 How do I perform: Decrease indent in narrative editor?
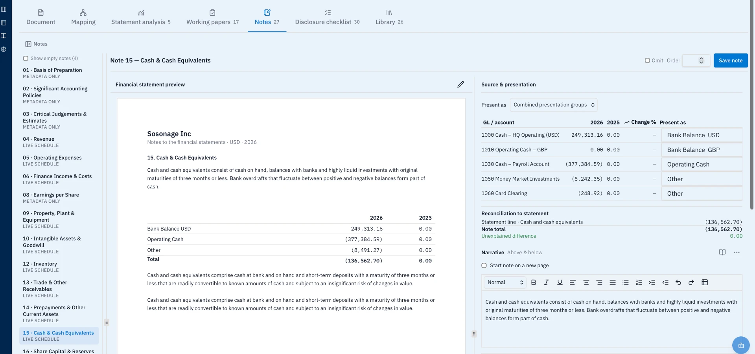665,282
